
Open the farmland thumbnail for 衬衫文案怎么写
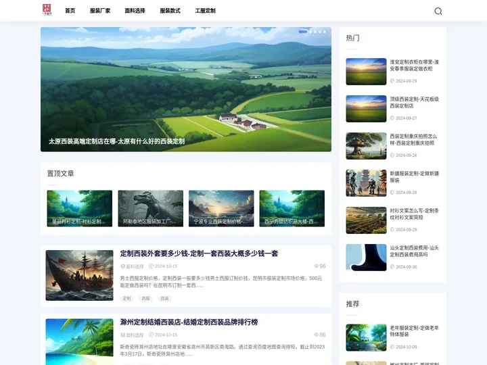point(366,220)
